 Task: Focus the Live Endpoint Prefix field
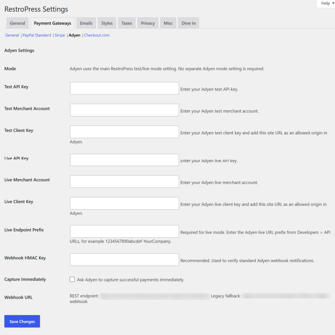(124, 231)
